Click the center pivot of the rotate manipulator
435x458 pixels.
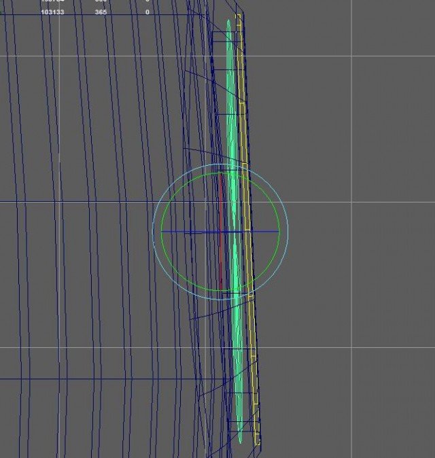tap(225, 232)
